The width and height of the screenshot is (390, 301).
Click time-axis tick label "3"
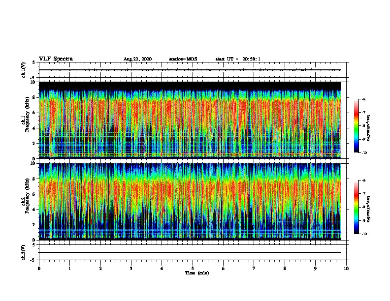pos(131,269)
